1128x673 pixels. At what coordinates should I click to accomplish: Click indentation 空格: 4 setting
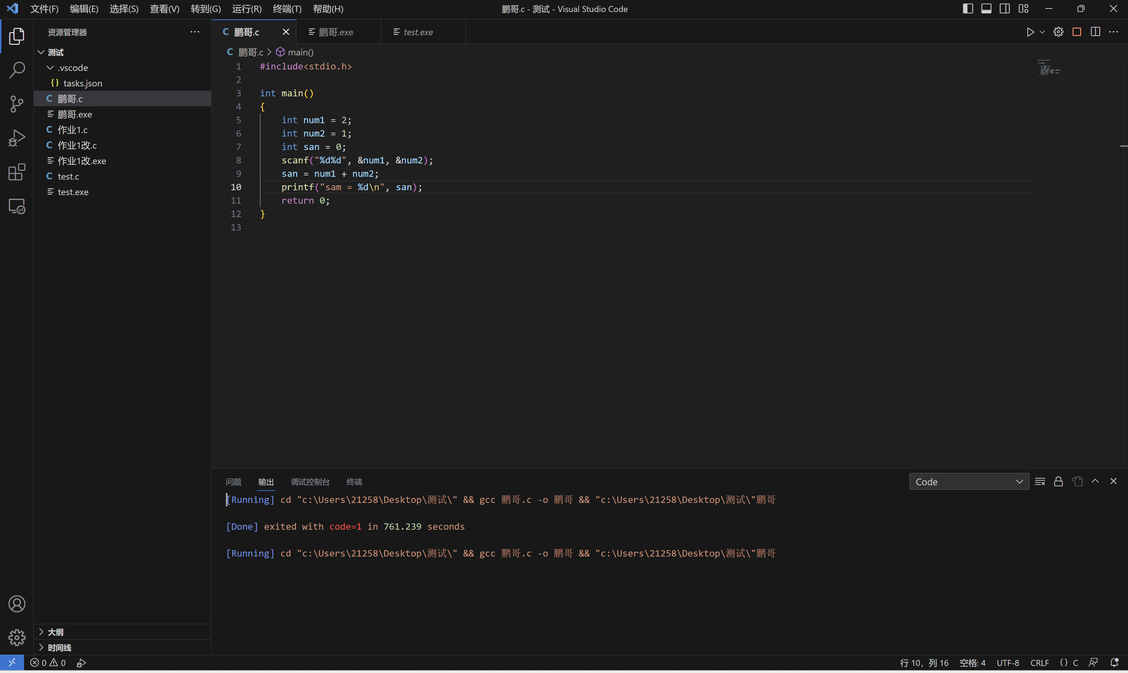point(972,663)
